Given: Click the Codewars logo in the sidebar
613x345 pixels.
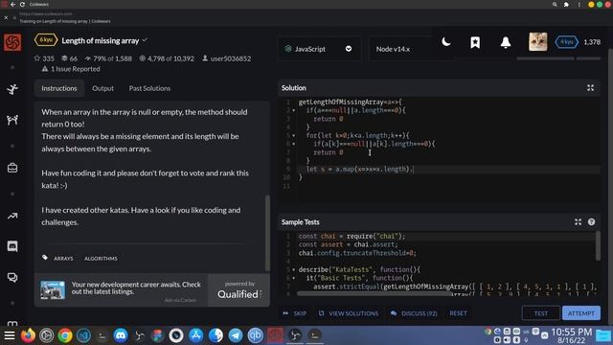Looking at the screenshot, I should pyautogui.click(x=12, y=42).
